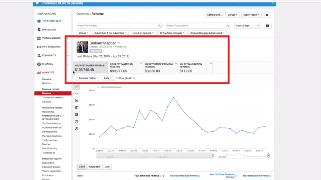Switch to the Geography tab

(95, 167)
